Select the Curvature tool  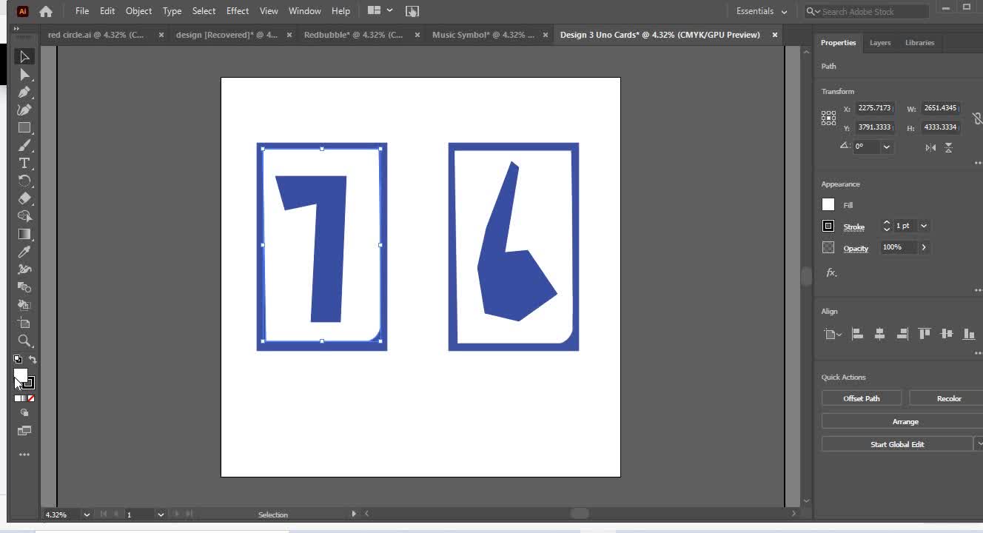click(x=24, y=110)
